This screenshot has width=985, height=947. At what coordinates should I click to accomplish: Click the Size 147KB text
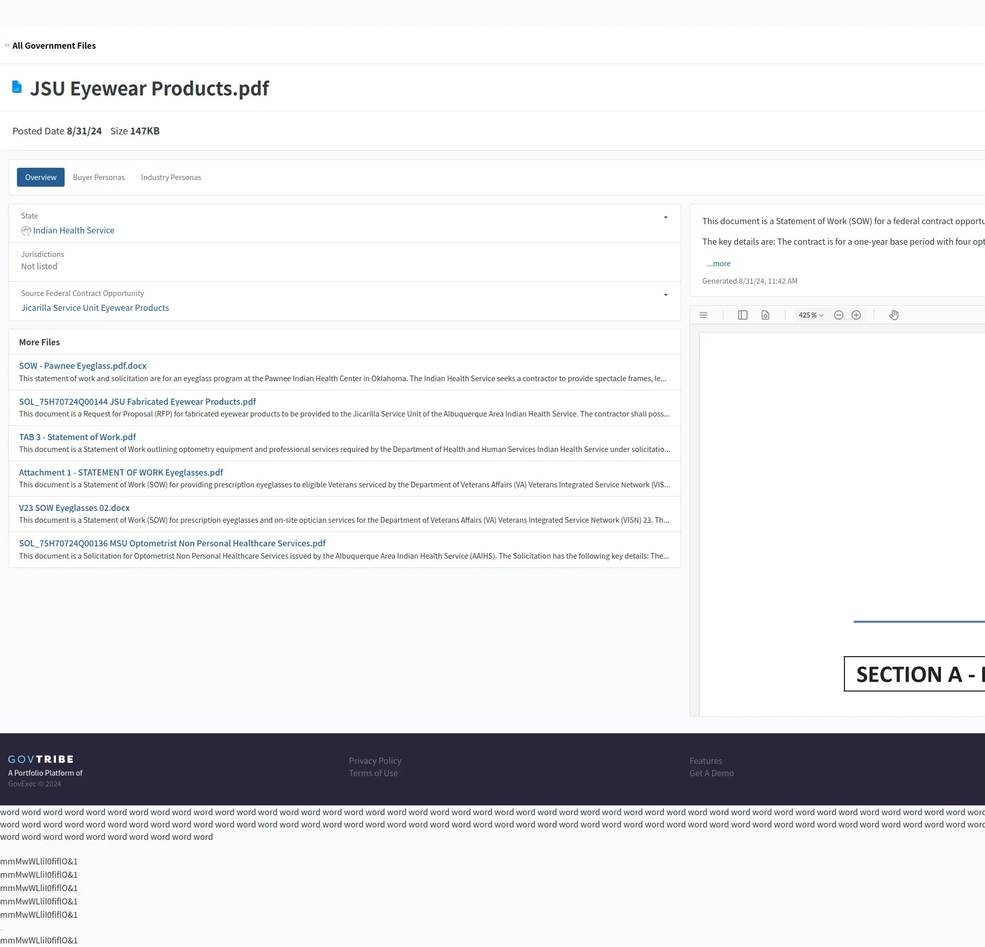(135, 131)
